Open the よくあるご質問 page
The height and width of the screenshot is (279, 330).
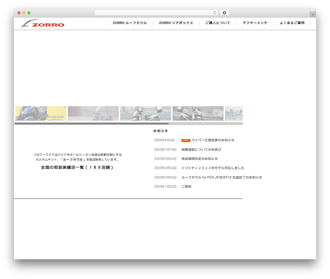coord(292,23)
